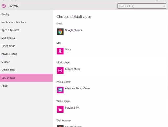This screenshot has height=127, width=168.
Task: Click the Groove Music icon
Action: [60, 70]
